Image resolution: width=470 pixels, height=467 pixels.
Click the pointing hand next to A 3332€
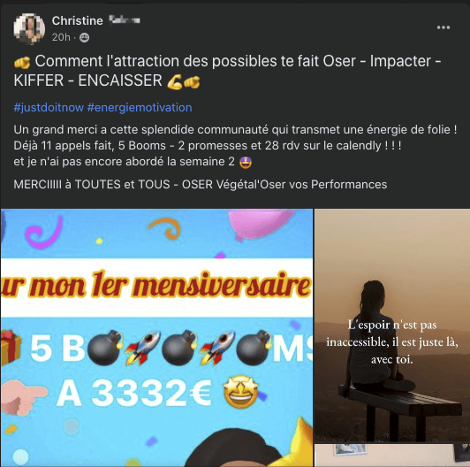coord(23,397)
